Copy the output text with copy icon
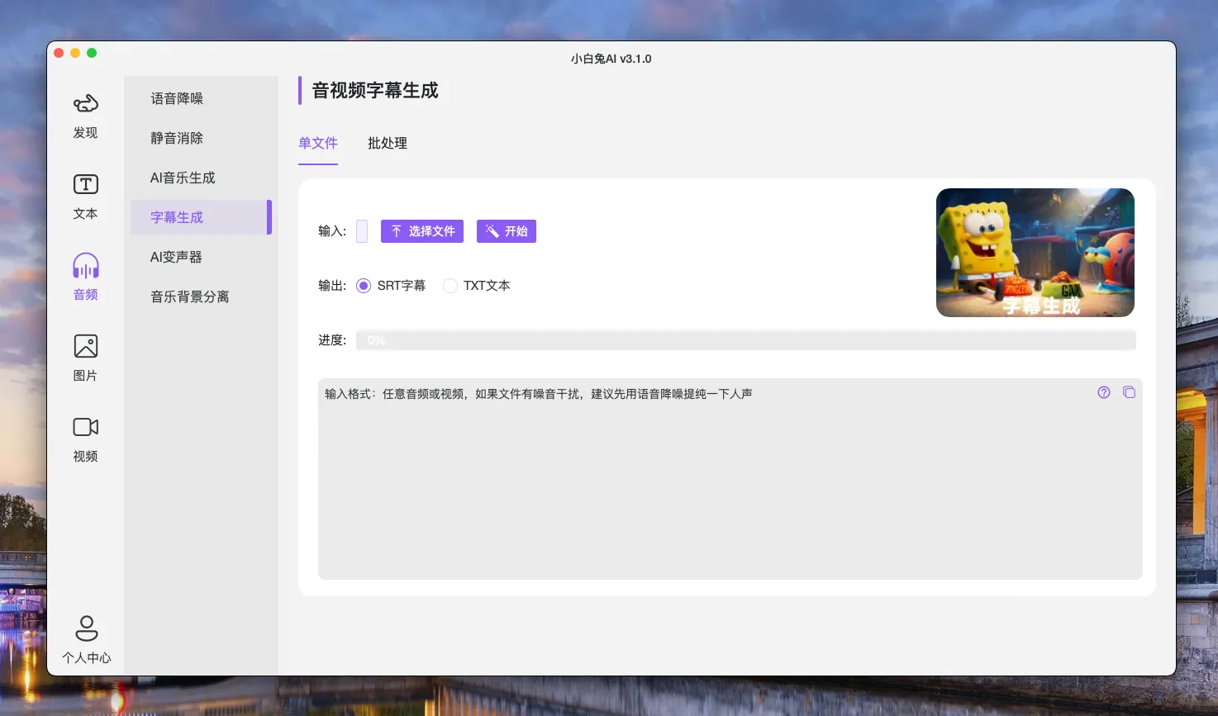Screen dimensions: 1218x716 tap(1129, 392)
